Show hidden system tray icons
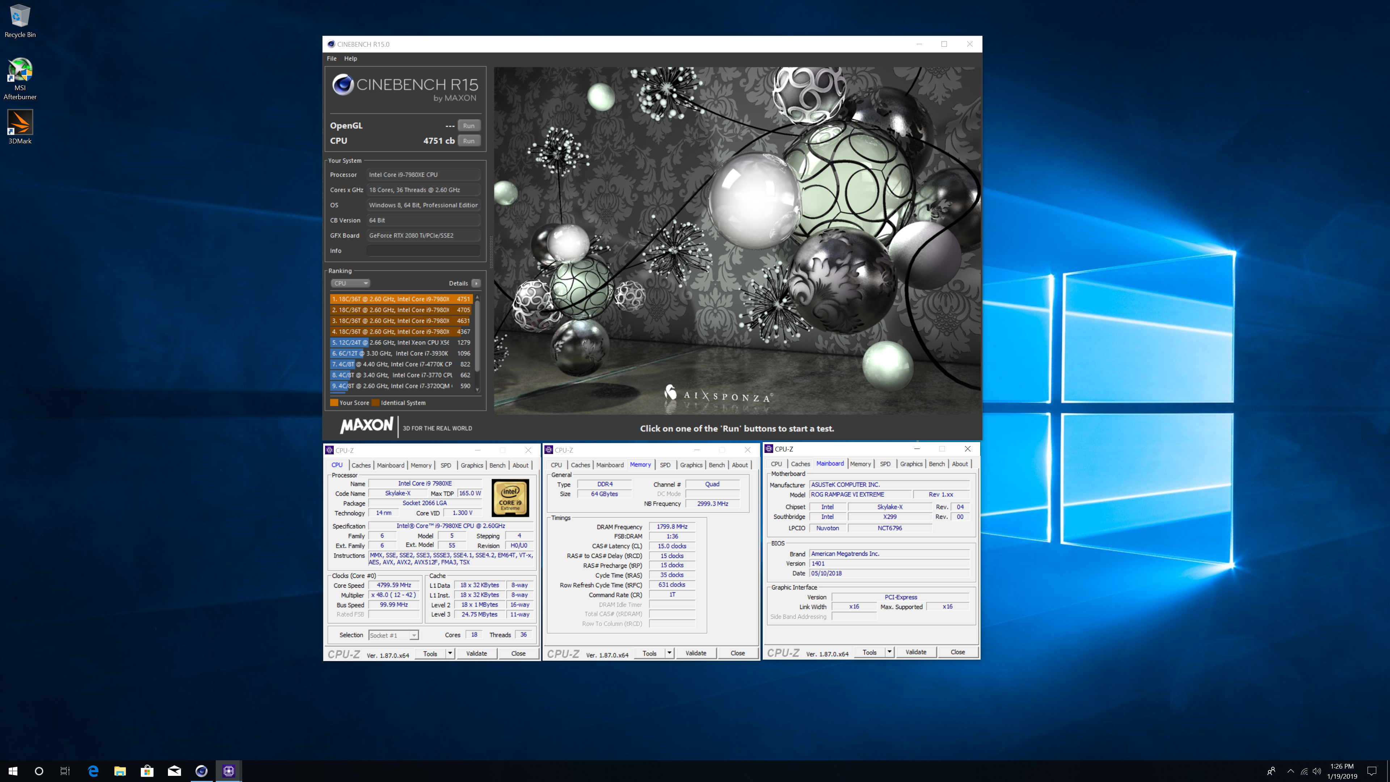The image size is (1390, 782). [x=1290, y=771]
